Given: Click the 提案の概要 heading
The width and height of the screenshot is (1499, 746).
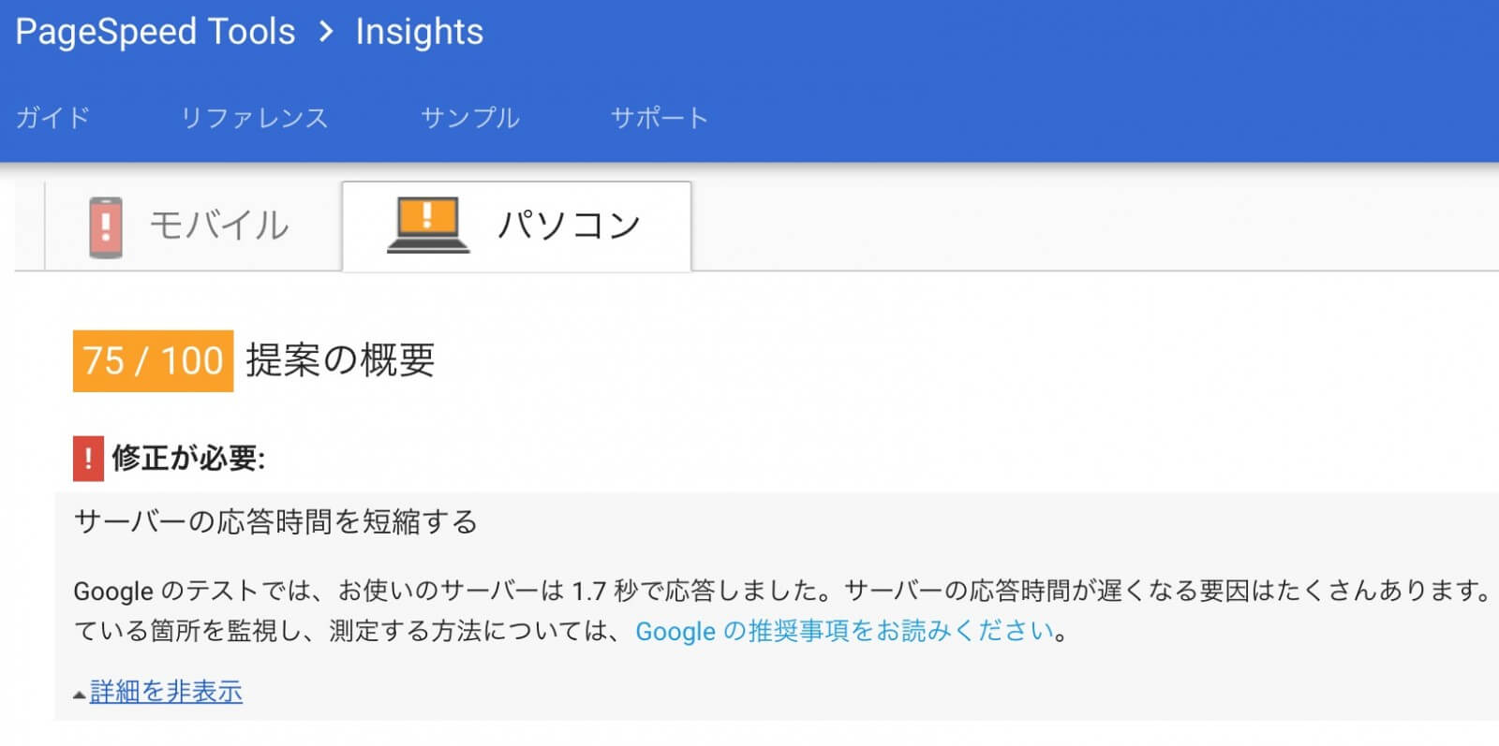Looking at the screenshot, I should pos(340,360).
